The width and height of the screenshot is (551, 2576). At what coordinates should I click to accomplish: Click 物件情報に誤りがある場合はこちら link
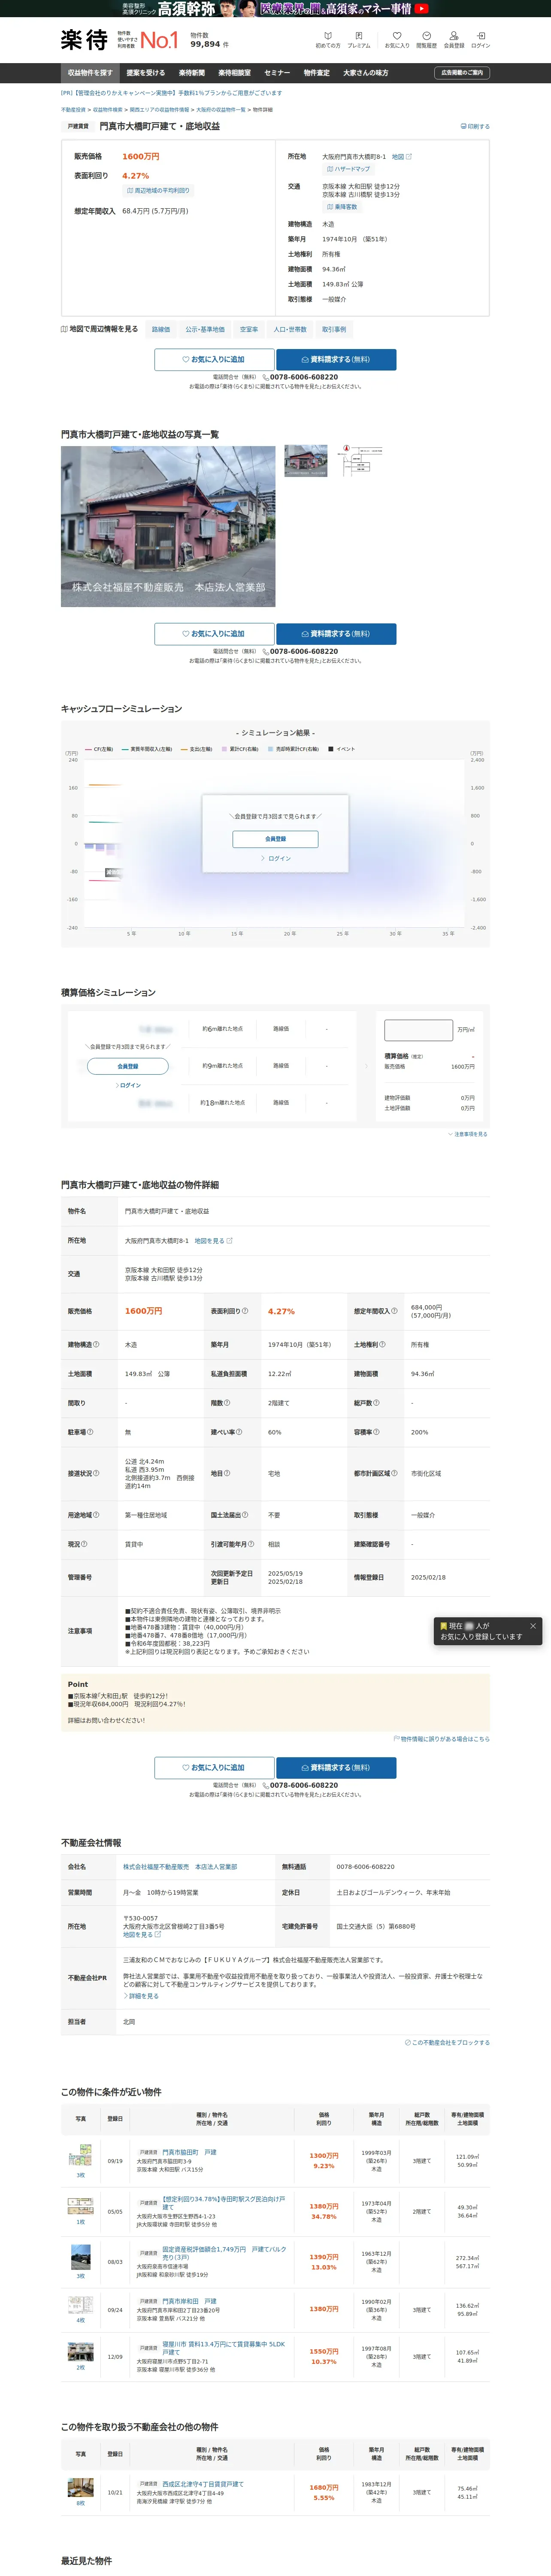click(442, 1739)
